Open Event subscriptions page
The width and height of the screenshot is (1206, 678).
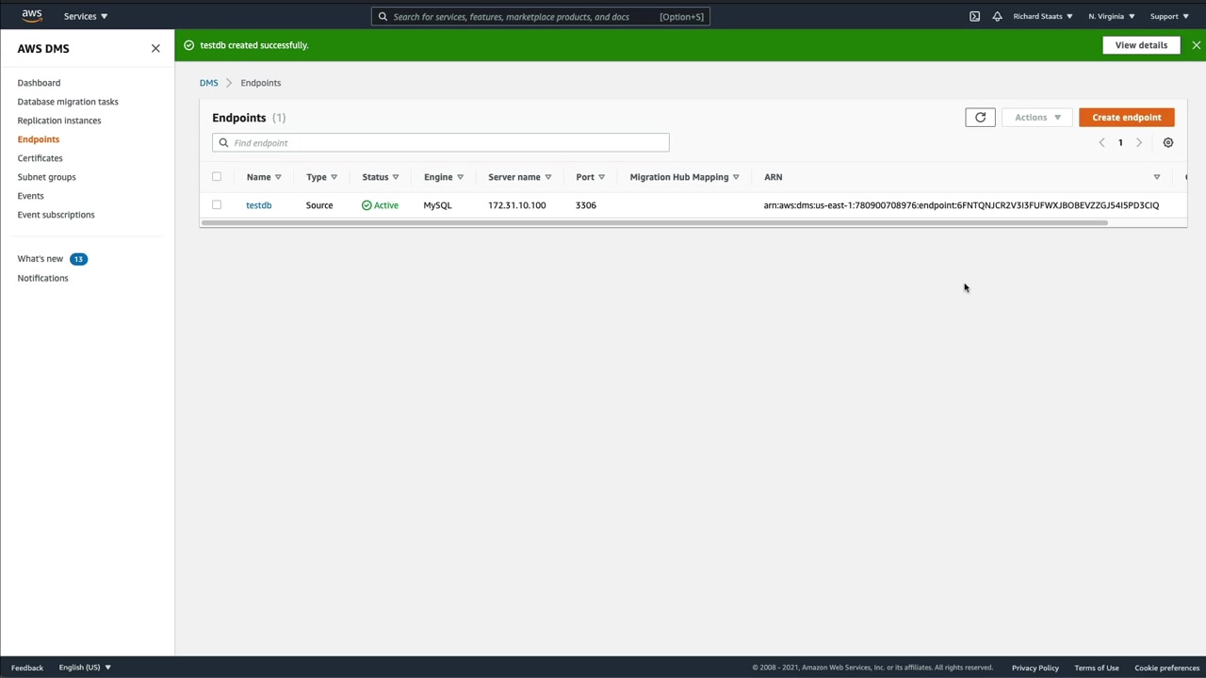click(56, 215)
